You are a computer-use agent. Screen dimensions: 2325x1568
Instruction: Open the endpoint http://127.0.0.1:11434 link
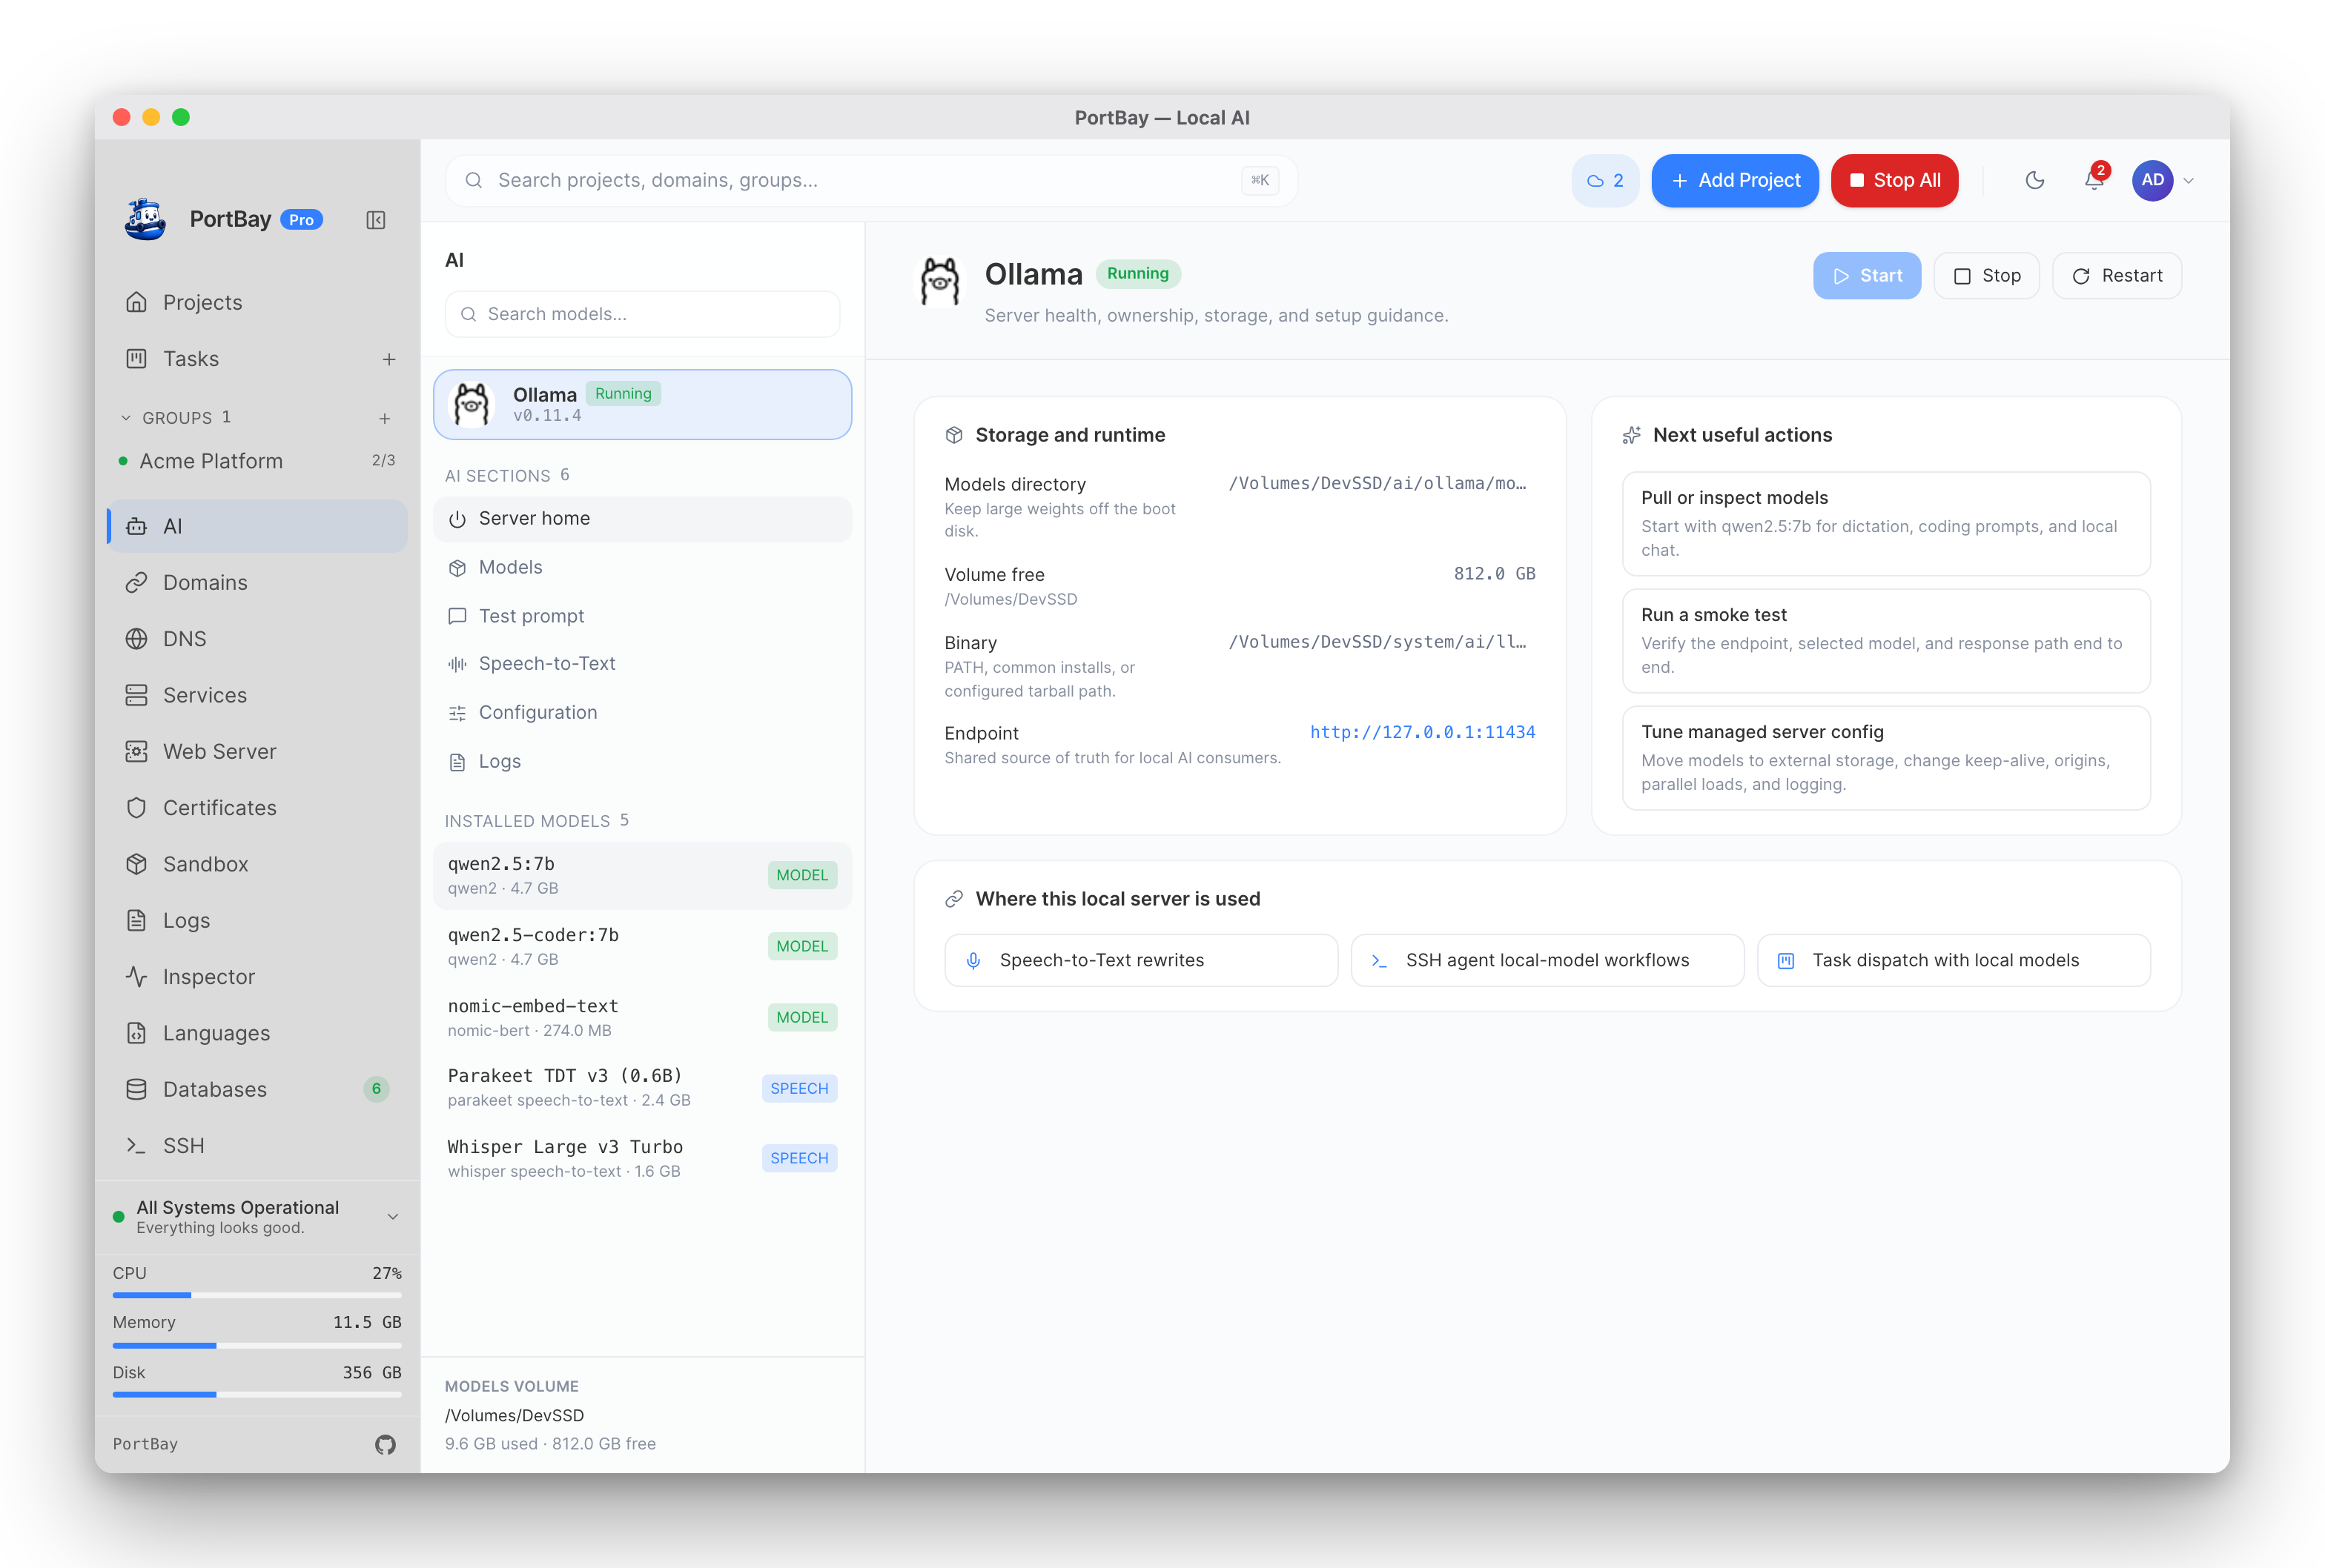[1421, 732]
